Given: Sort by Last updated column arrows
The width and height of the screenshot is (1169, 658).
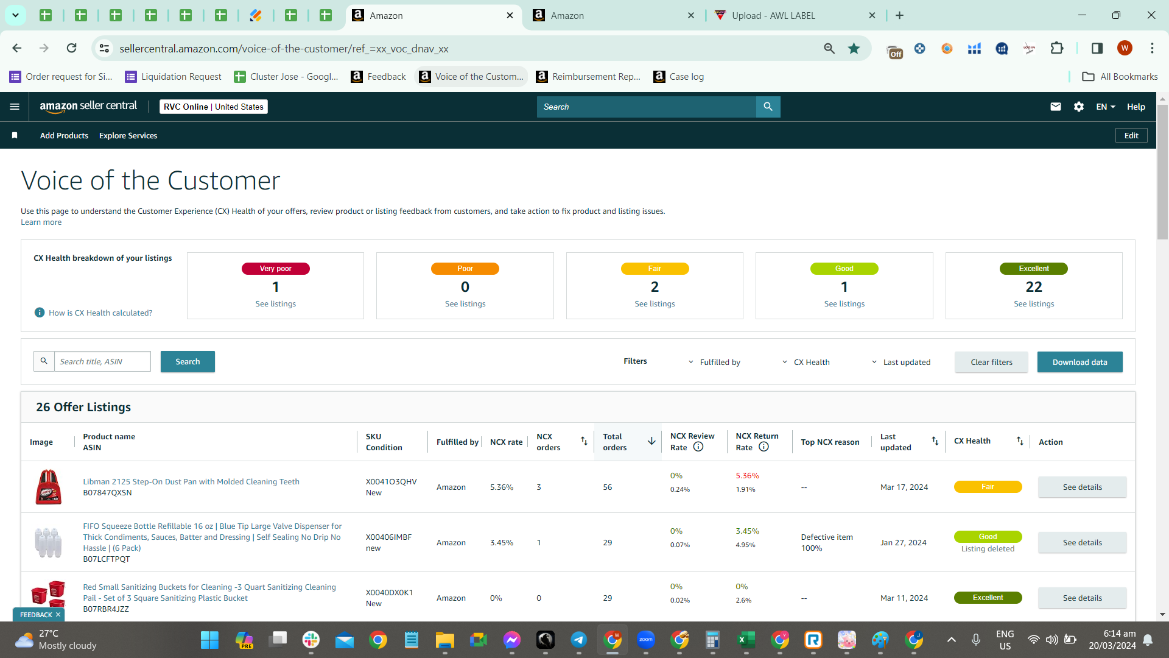Looking at the screenshot, I should coord(935,440).
